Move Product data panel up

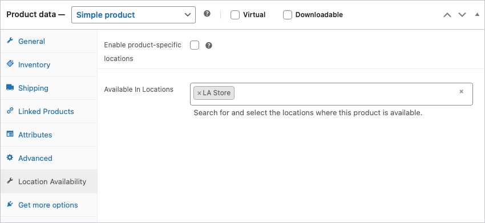tap(447, 15)
